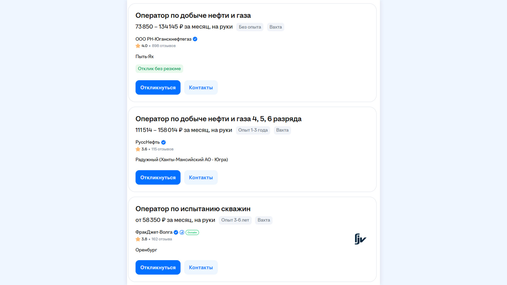This screenshot has height=285, width=507.
Task: Apply to Пыть-Ях oil operator vacancy
Action: tap(158, 88)
